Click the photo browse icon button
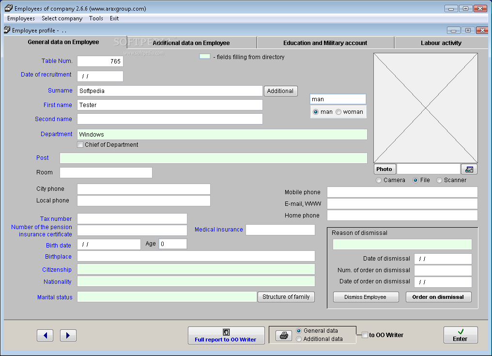 pyautogui.click(x=469, y=169)
